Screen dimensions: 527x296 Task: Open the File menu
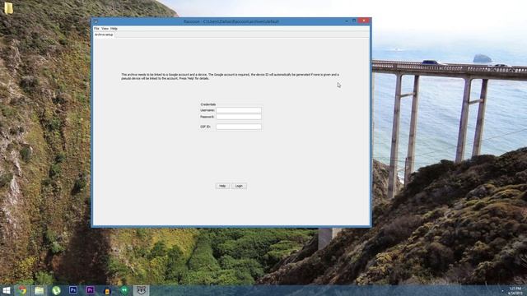pos(96,29)
